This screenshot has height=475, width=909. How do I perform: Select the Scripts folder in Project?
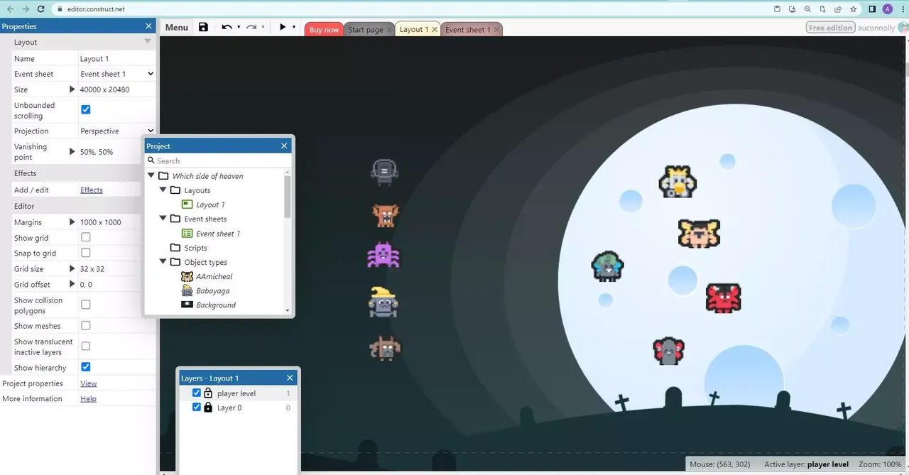(x=189, y=248)
